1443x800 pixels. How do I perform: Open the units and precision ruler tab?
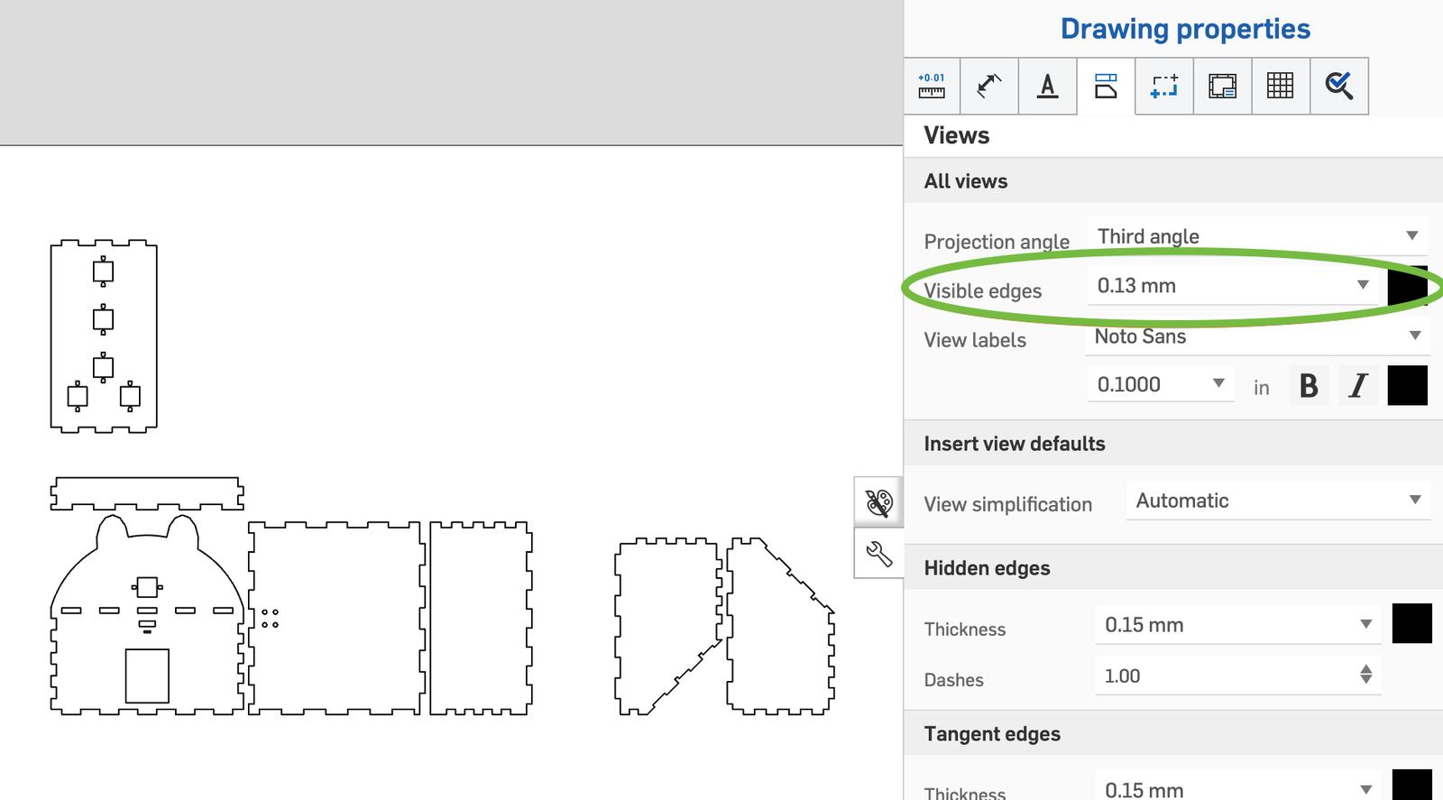932,86
